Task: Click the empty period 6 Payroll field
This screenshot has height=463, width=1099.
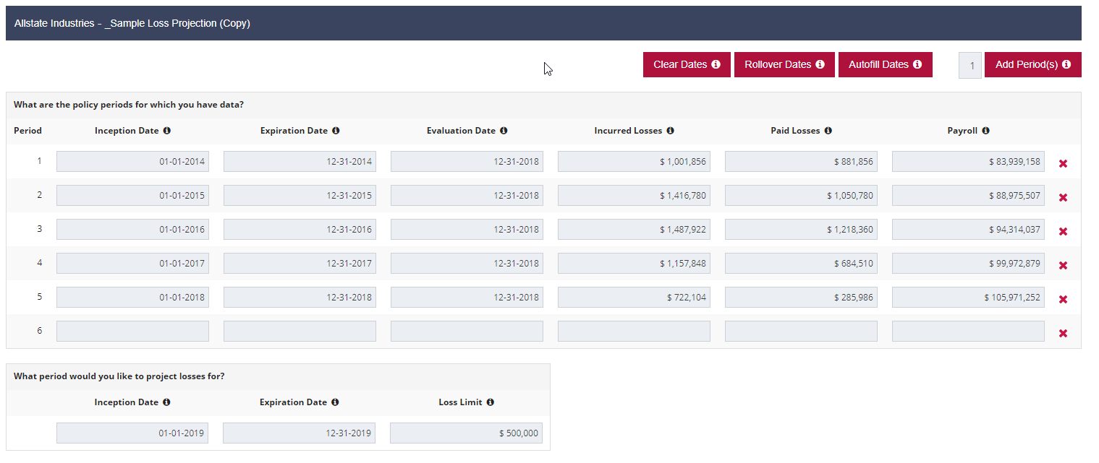Action: tap(968, 331)
